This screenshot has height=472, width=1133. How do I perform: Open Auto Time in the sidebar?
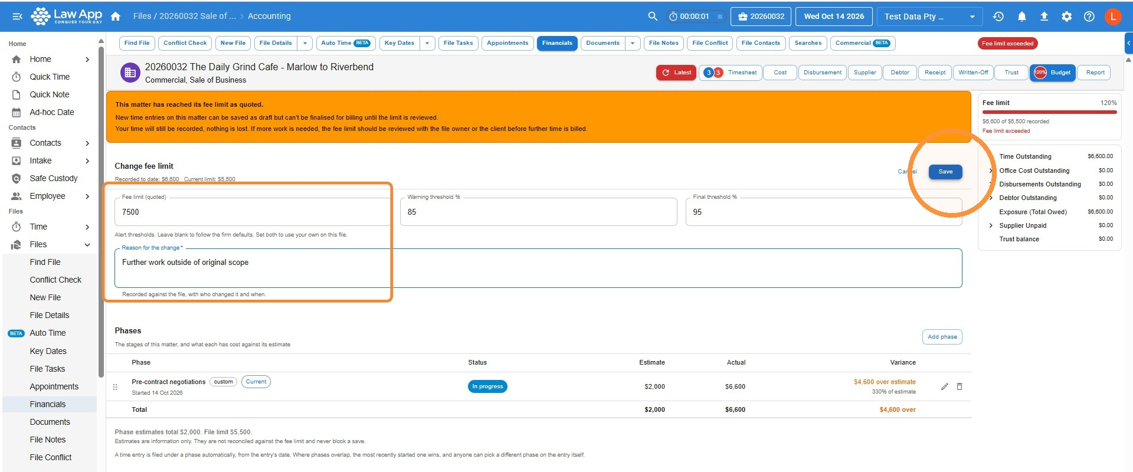coord(48,333)
